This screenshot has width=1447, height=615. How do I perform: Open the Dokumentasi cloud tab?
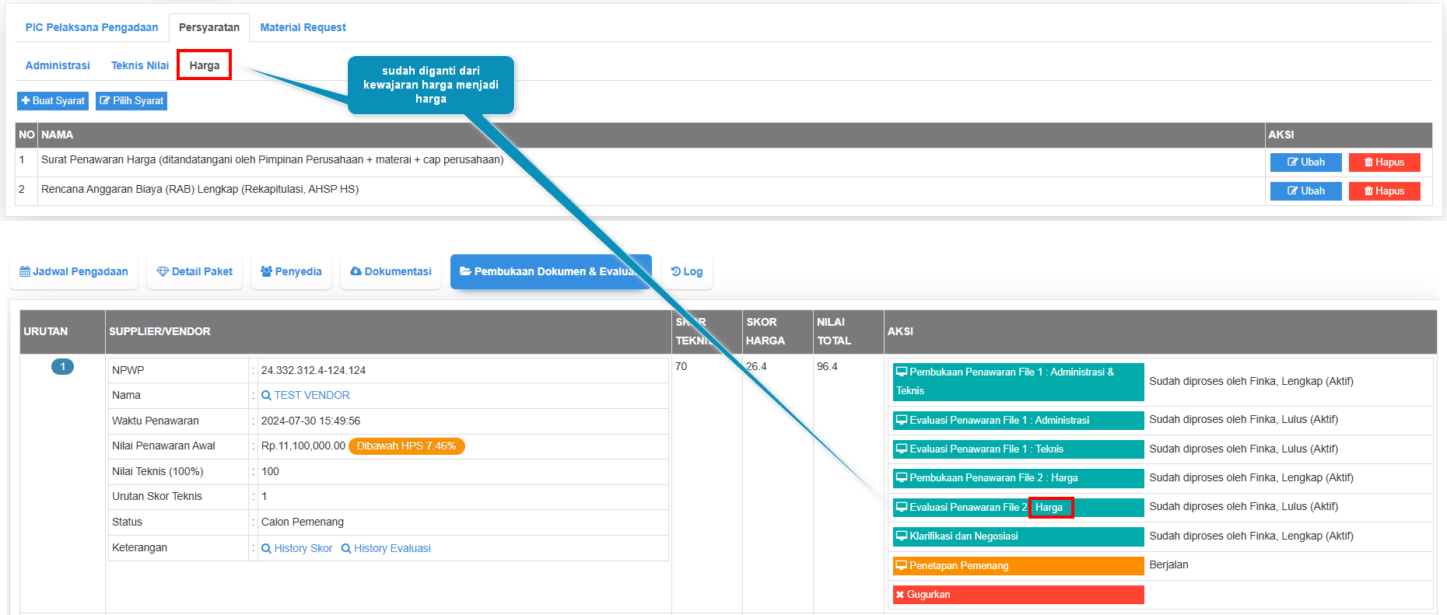click(391, 272)
